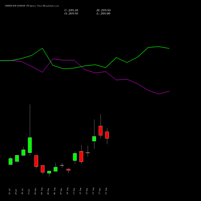201x201 pixels.
Task: Select the red candle above 17 Aug
Action: point(100,131)
